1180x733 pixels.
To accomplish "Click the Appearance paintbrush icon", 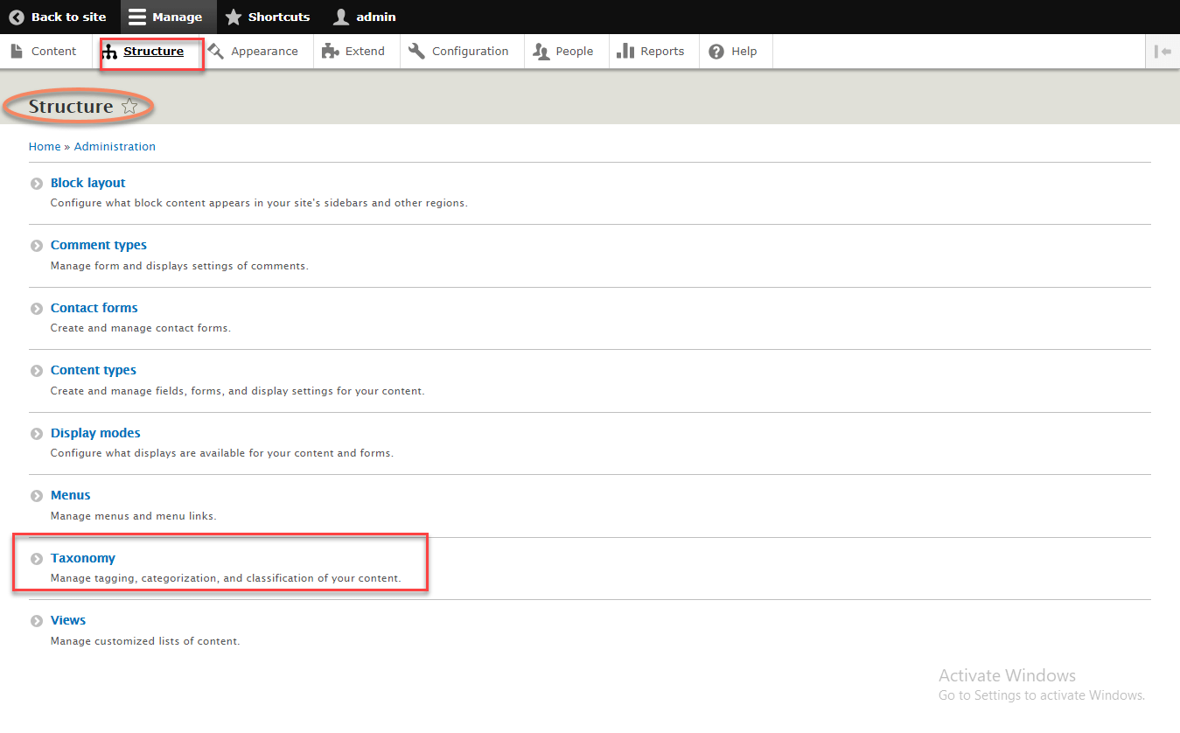I will click(x=216, y=51).
